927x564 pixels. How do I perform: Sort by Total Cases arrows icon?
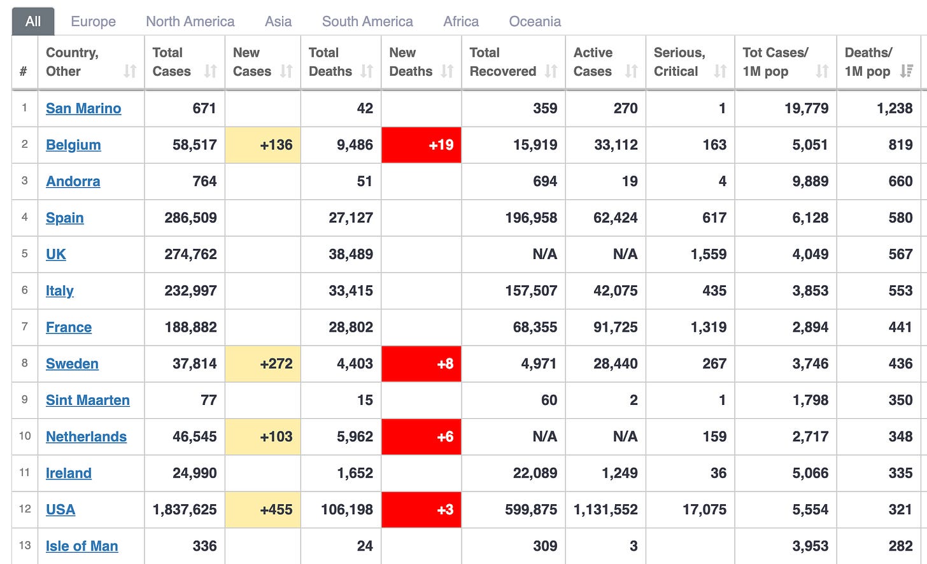click(x=210, y=71)
